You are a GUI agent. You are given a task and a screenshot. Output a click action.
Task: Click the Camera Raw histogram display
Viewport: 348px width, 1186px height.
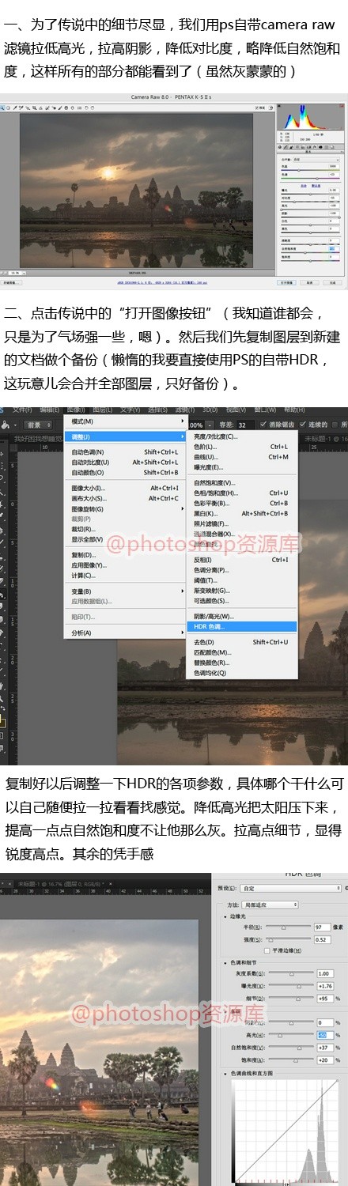point(311,117)
